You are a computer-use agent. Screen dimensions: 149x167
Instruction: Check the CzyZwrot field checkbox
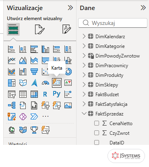tap(97, 133)
